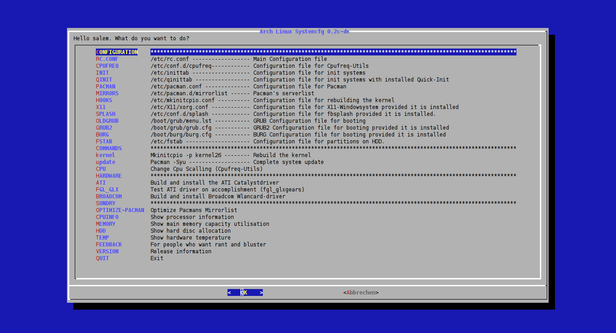The width and height of the screenshot is (616, 333).
Task: Click '/etc/X11/xorg.conf' path text
Action: pyautogui.click(x=179, y=107)
